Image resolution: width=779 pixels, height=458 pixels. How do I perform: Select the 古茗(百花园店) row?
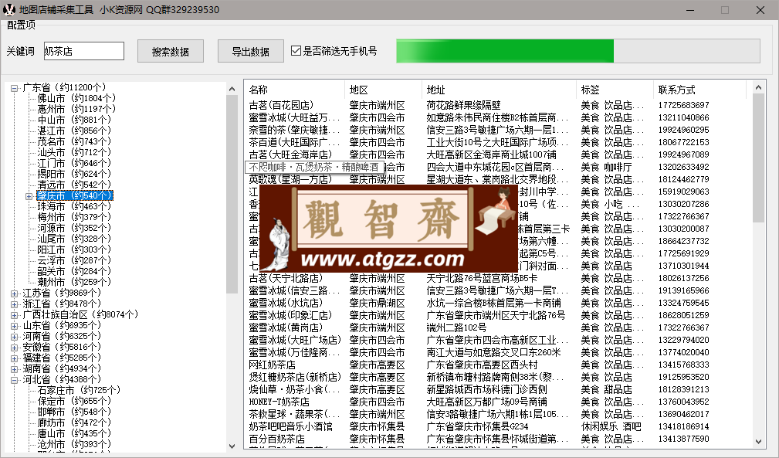tap(496, 105)
